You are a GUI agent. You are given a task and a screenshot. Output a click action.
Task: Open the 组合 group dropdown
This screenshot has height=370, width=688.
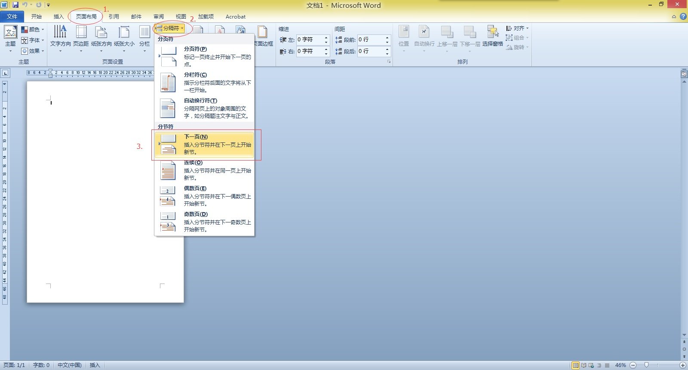coord(517,38)
